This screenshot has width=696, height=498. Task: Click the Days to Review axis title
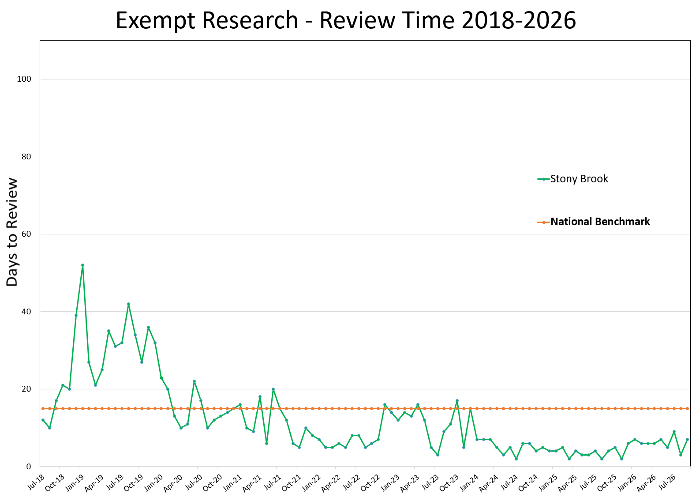click(12, 232)
